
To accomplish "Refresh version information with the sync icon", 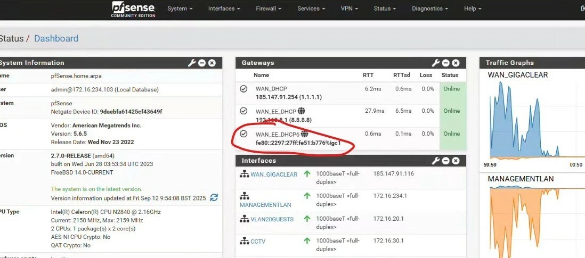I will click(214, 198).
